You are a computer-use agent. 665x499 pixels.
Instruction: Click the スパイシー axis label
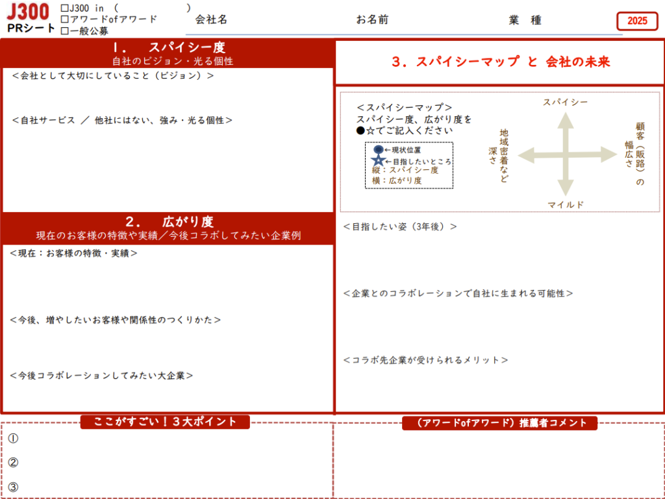point(566,102)
